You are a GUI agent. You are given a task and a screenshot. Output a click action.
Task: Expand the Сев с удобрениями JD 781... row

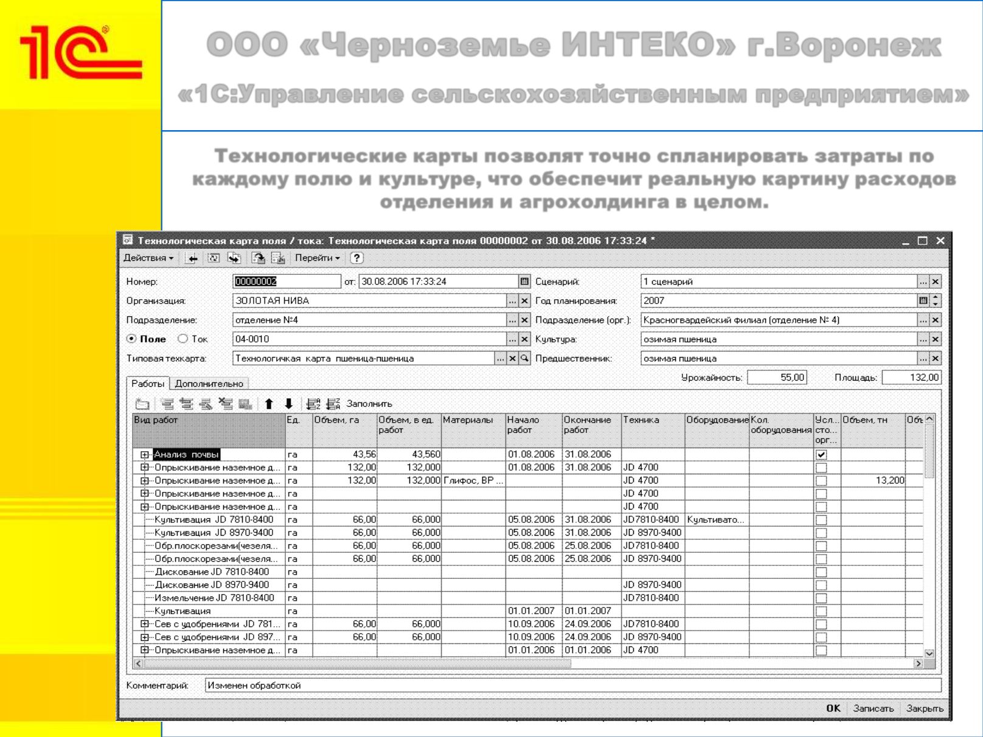pos(145,624)
